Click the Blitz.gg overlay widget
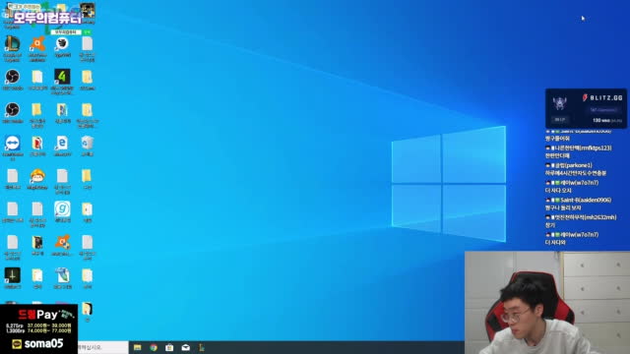630x354 pixels. pyautogui.click(x=586, y=108)
